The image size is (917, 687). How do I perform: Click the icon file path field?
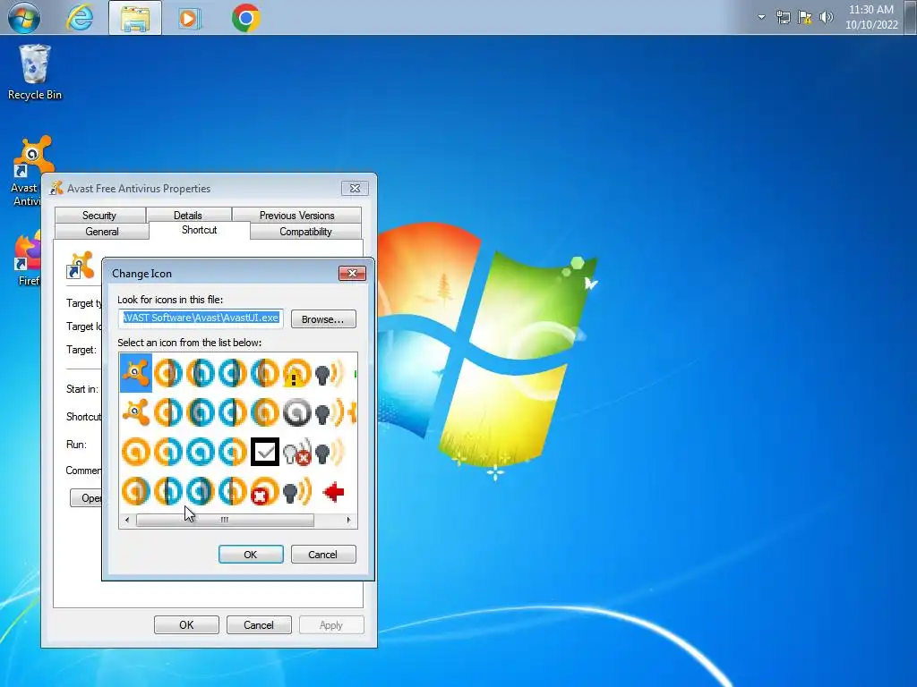tap(201, 318)
